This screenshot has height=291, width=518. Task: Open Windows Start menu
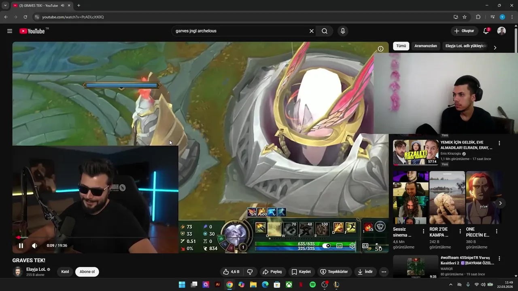[182, 285]
